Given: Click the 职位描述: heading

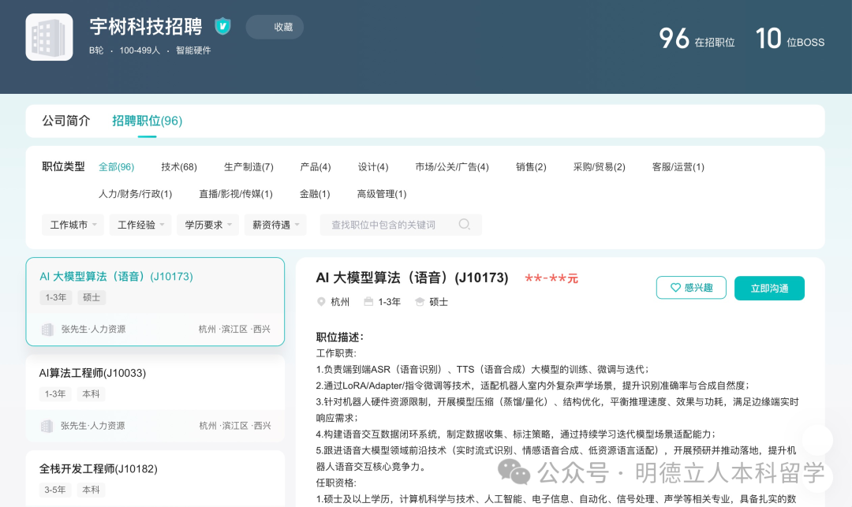Looking at the screenshot, I should (x=339, y=337).
